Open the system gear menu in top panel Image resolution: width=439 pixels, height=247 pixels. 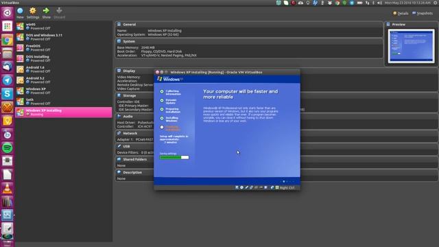click(x=436, y=3)
